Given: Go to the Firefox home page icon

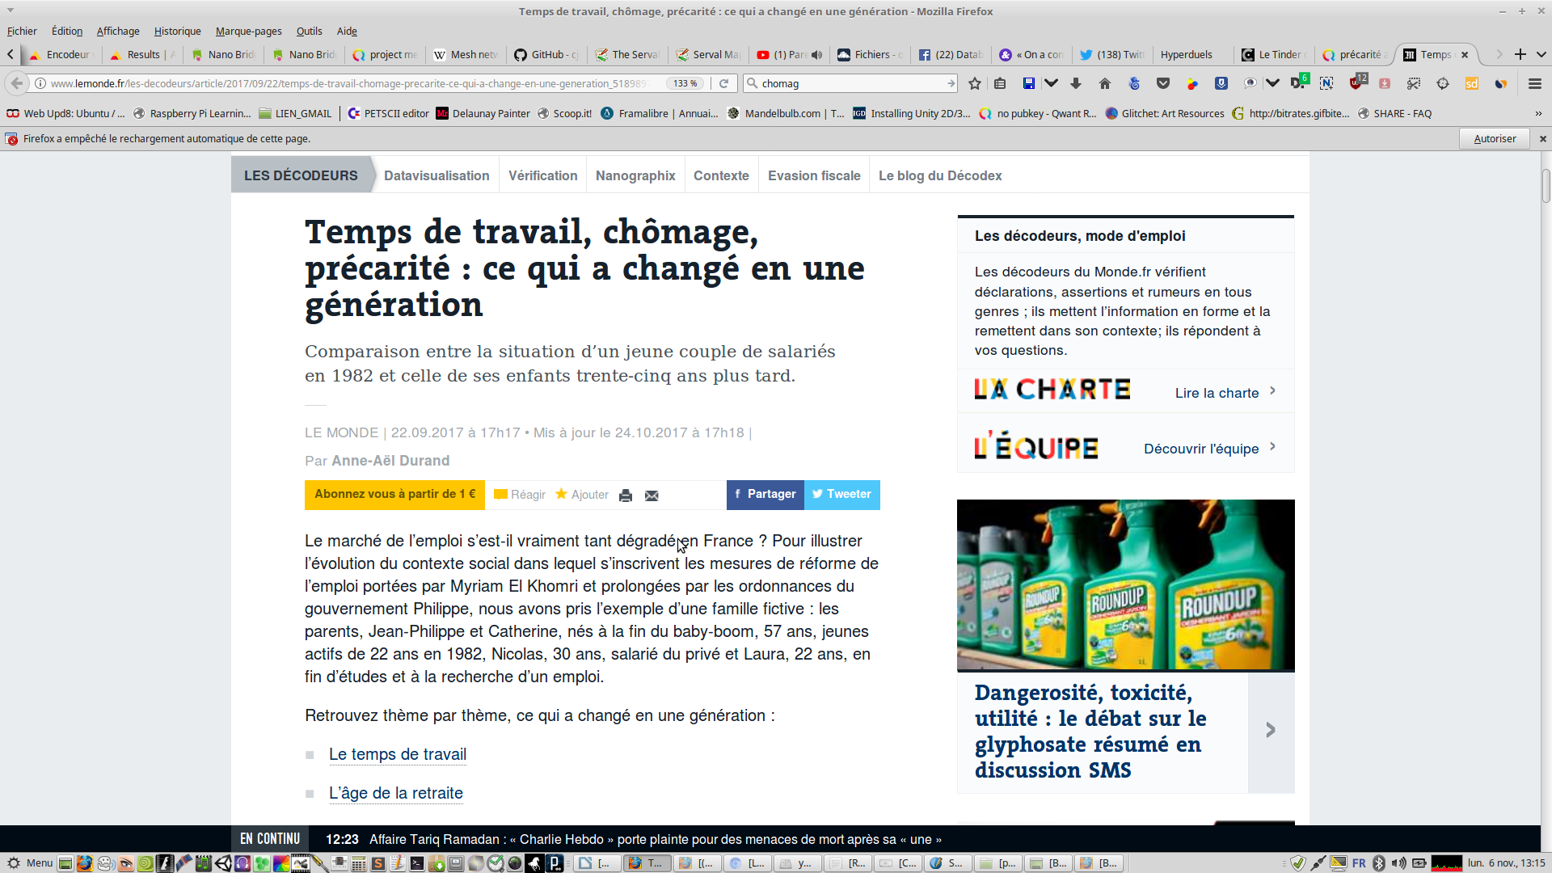Looking at the screenshot, I should 1105,83.
